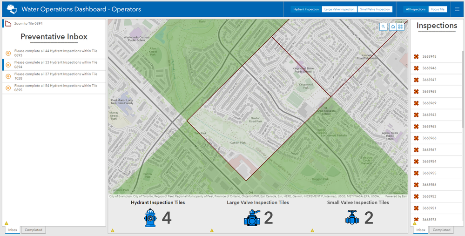Image resolution: width=465 pixels, height=236 pixels.
Task: Switch to Focus Tile view
Action: [x=438, y=9]
